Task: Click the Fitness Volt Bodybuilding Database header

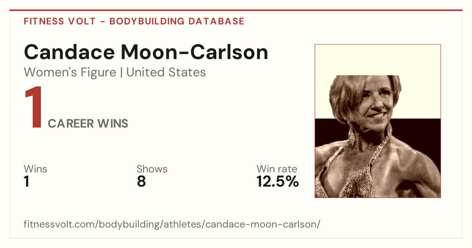Action: (x=134, y=21)
